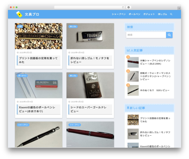Click シャープペン tag on black pencil post

pyautogui.click(x=23, y=125)
